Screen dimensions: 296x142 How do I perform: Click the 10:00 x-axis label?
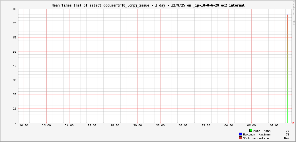click(24, 125)
